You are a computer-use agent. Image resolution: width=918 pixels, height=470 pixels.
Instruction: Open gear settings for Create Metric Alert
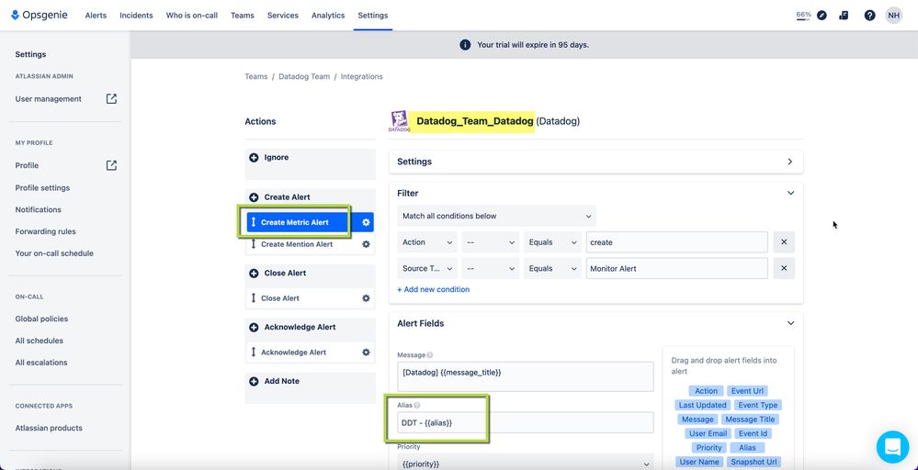[x=366, y=222]
